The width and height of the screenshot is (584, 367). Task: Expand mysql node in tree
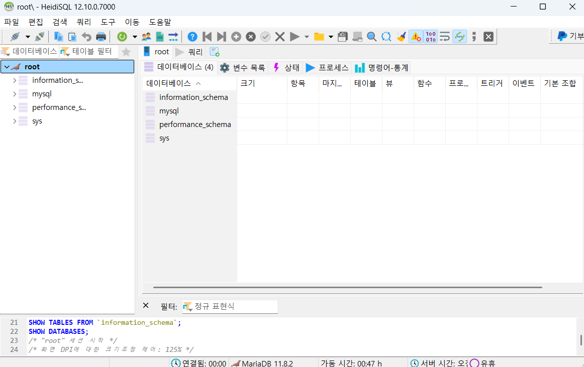coord(15,94)
